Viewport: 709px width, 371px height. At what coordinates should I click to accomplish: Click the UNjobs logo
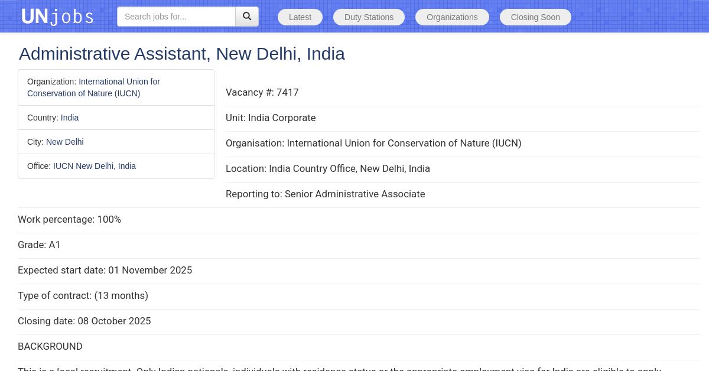[x=57, y=17]
